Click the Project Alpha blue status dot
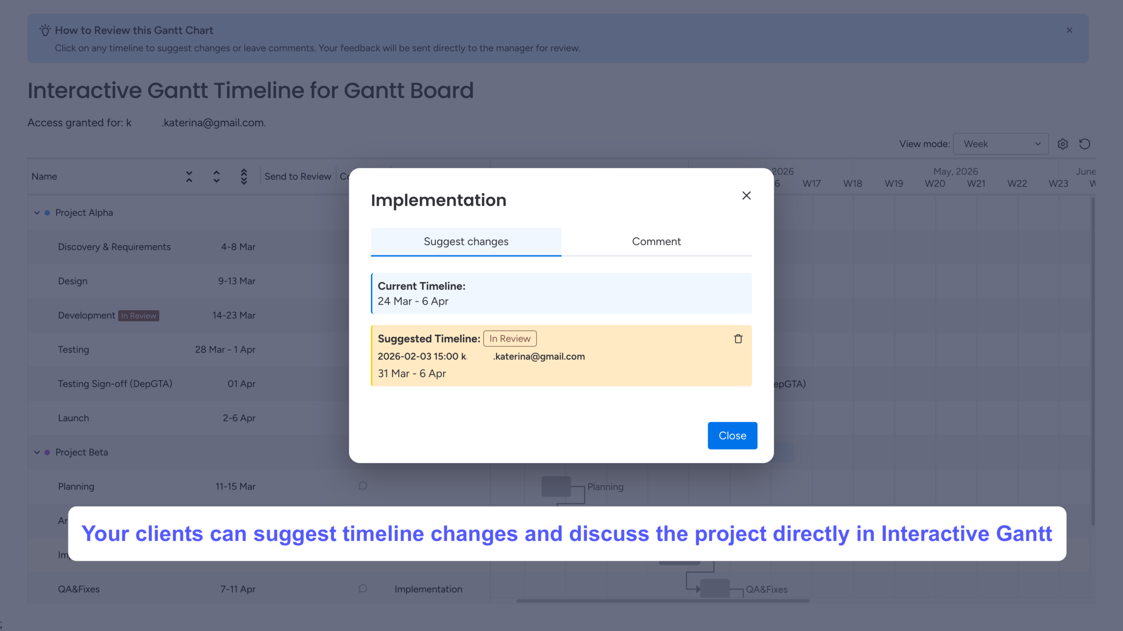The image size is (1123, 631). click(48, 213)
